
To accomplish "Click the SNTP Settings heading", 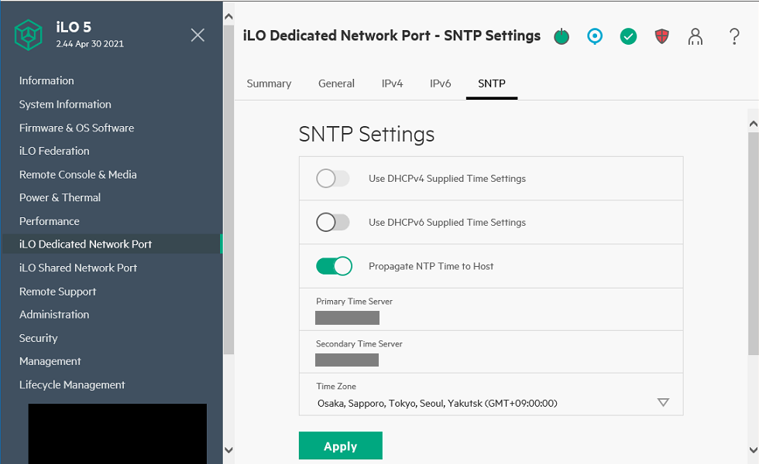I will point(366,135).
